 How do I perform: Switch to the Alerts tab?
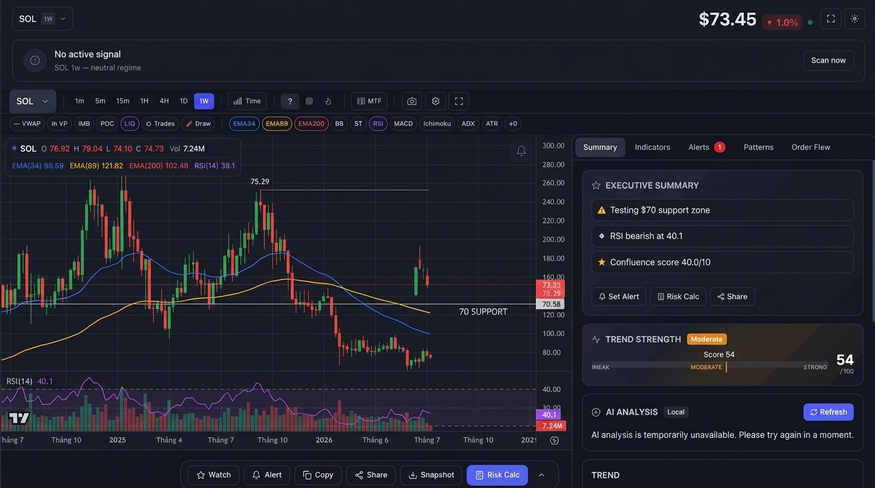tap(706, 147)
